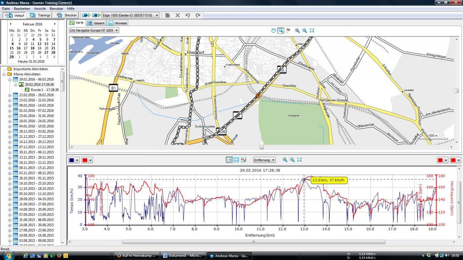Toggle the chart crosshair cursor mode
463x260 pixels.
click(x=229, y=159)
